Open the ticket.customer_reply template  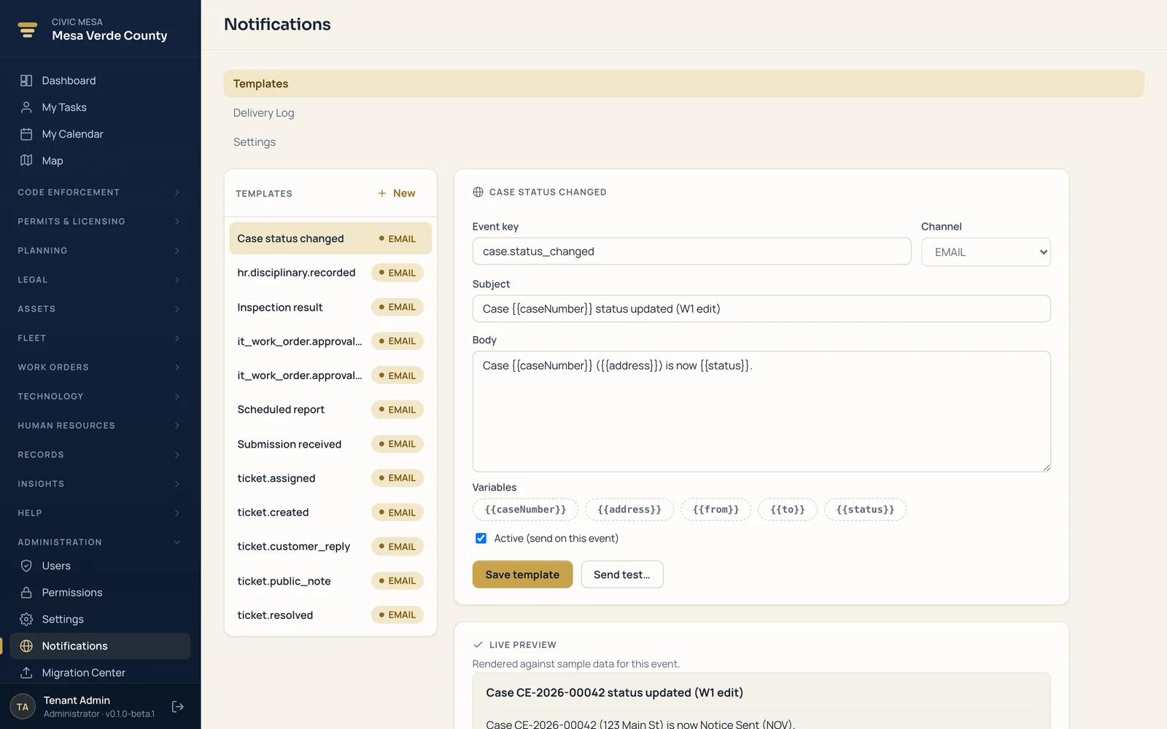(330, 547)
